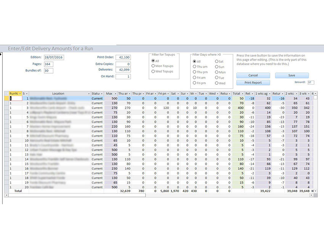
Task: Open the Wed column filter dropdown
Action: [x=217, y=93]
